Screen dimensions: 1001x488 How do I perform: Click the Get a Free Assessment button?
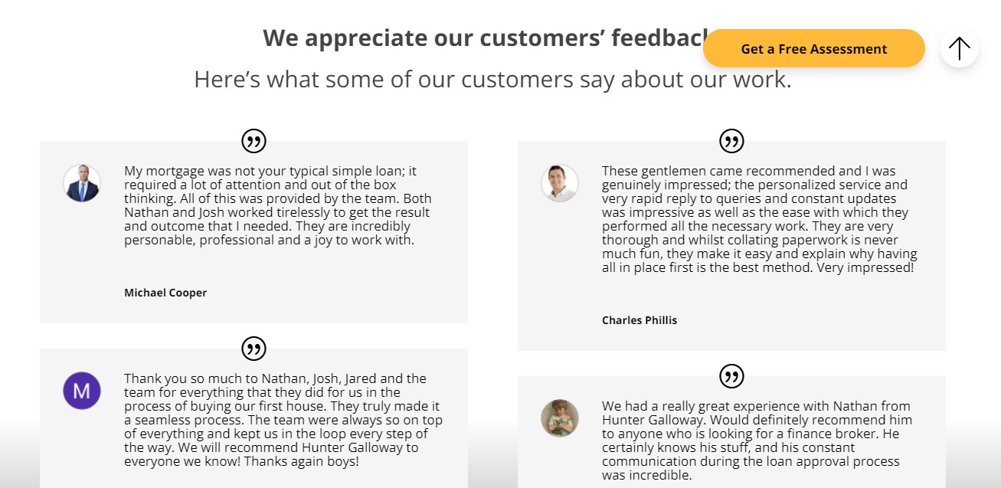813,49
